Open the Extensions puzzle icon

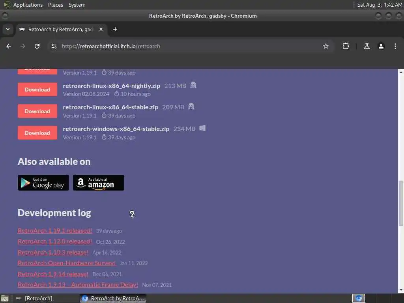coord(346,46)
